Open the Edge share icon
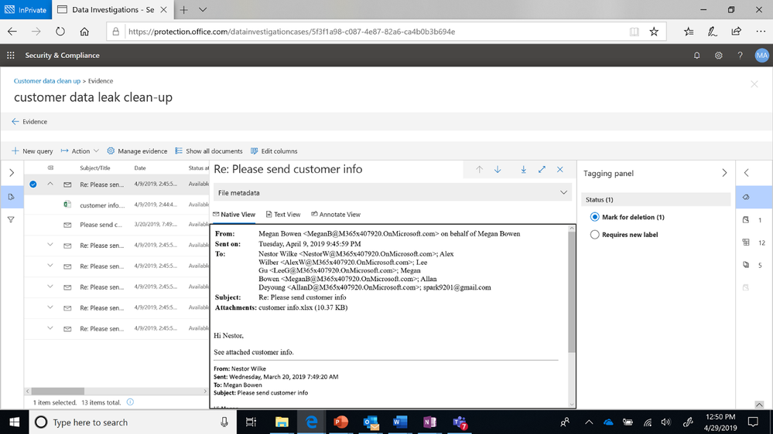Image resolution: width=773 pixels, height=434 pixels. coord(736,32)
